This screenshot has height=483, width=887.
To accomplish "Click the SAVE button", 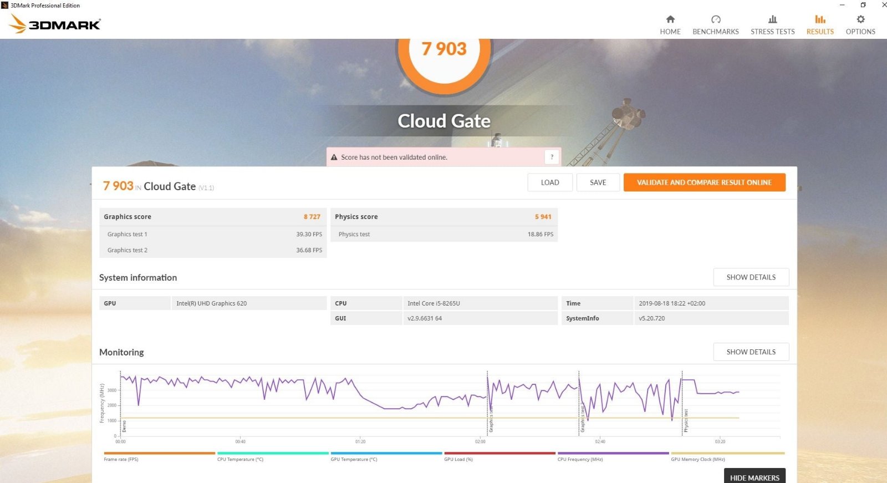I will point(598,182).
